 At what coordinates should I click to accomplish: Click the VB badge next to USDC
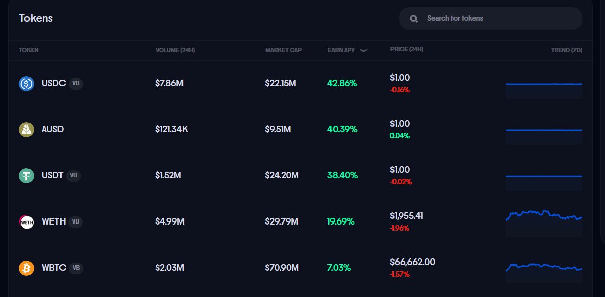coord(76,83)
